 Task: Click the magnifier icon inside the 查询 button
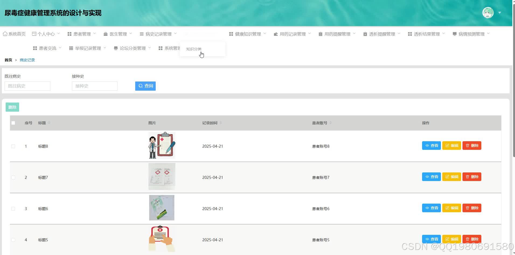tap(141, 86)
